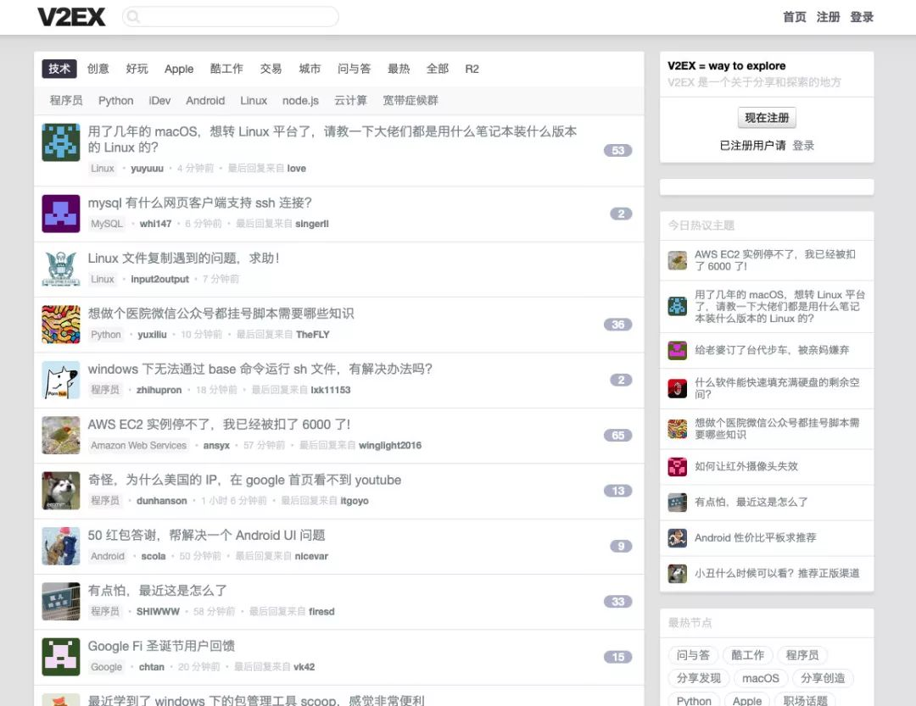916x706 pixels.
Task: Click avatar beside Android 性价比平板求推荐
Action: 678,538
